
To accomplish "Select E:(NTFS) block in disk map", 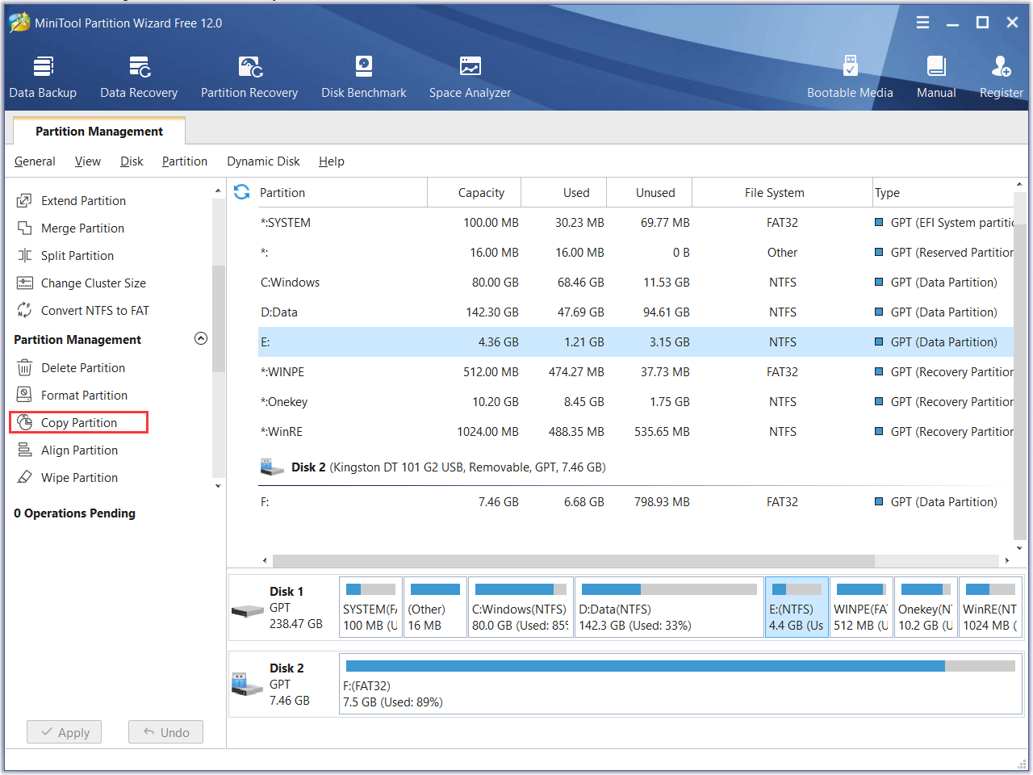I will point(797,607).
